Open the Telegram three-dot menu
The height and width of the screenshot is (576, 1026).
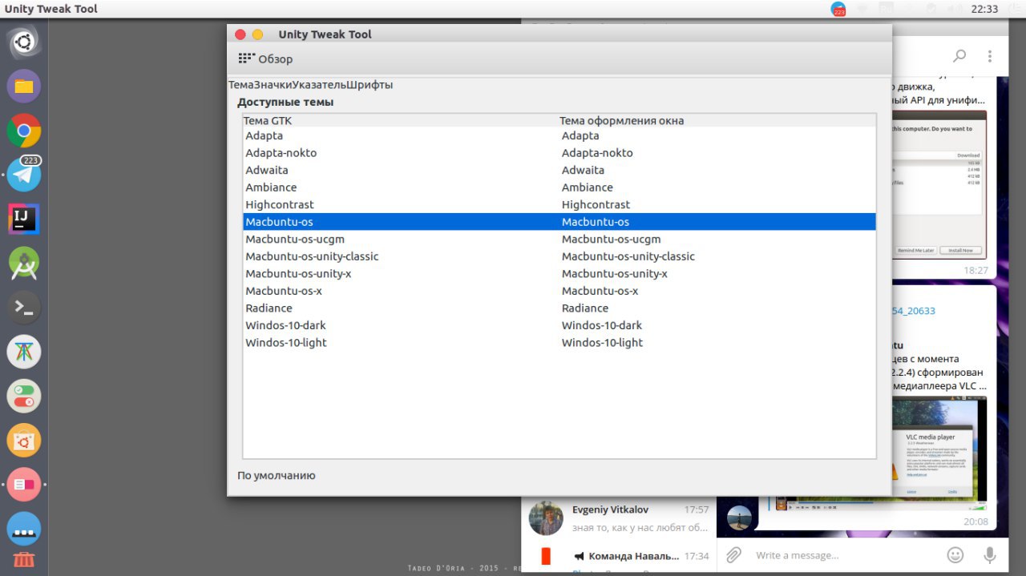coord(990,56)
